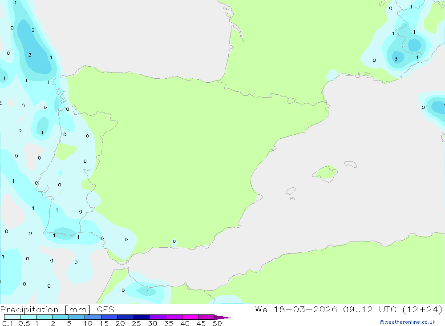Click the '0.1' legend scale label
The width and height of the screenshot is (445, 326).
click(x=8, y=323)
